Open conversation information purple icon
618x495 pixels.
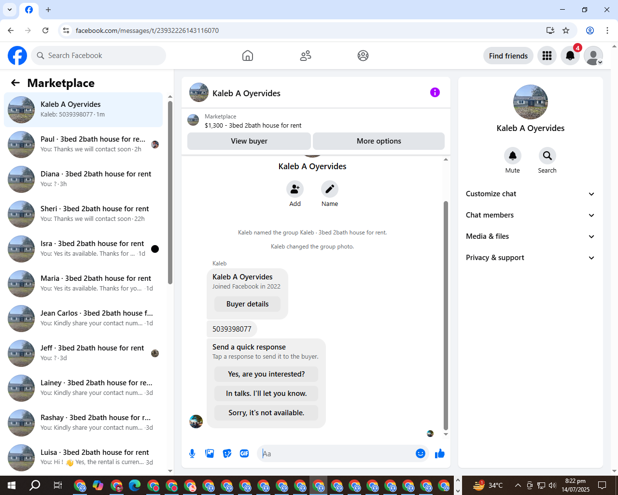(435, 92)
